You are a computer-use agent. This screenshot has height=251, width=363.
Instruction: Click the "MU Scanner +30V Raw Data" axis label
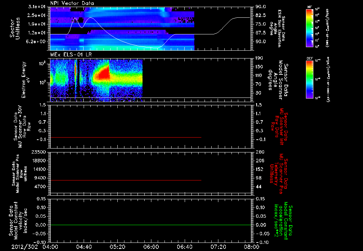22,127
